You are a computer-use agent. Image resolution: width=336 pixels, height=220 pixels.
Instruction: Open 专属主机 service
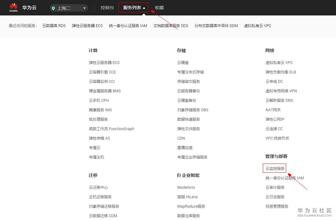coord(97,157)
